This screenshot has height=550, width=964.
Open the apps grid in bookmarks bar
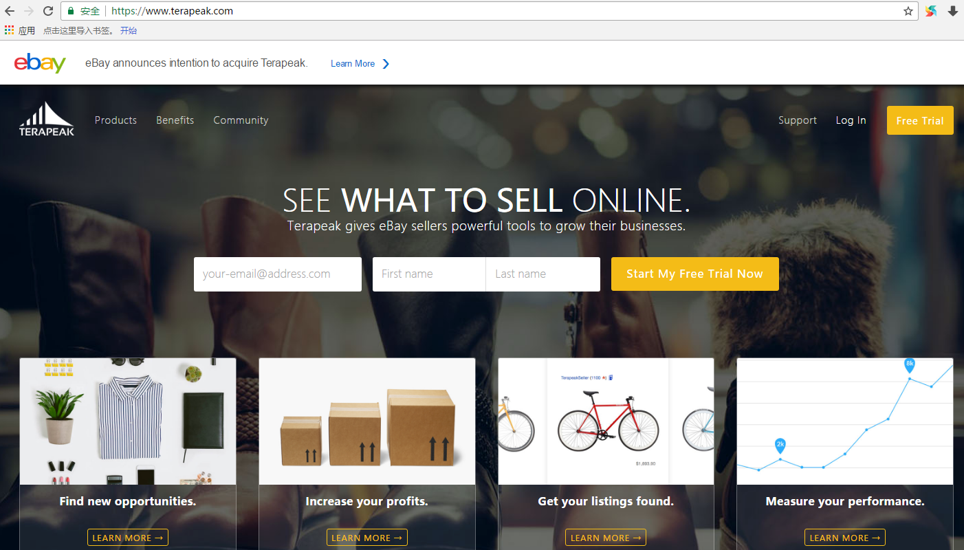click(x=10, y=30)
